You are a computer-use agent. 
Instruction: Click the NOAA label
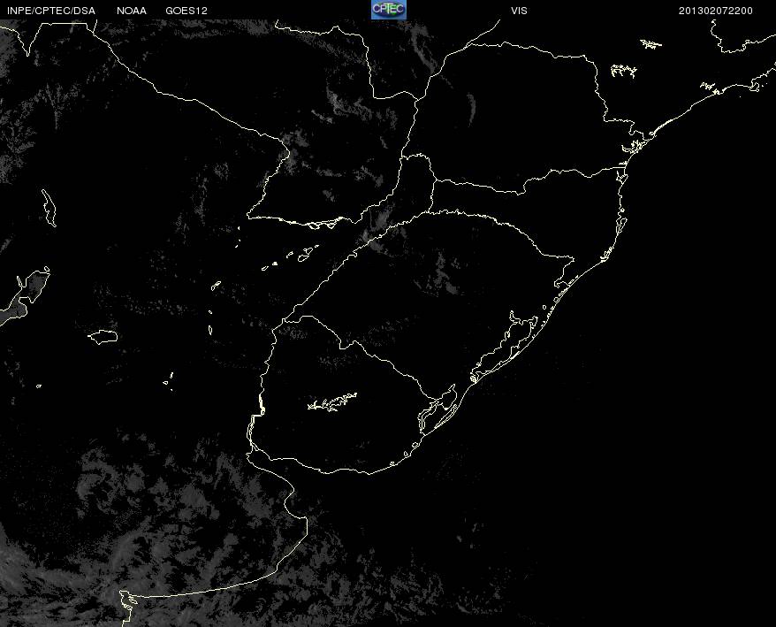pos(132,11)
